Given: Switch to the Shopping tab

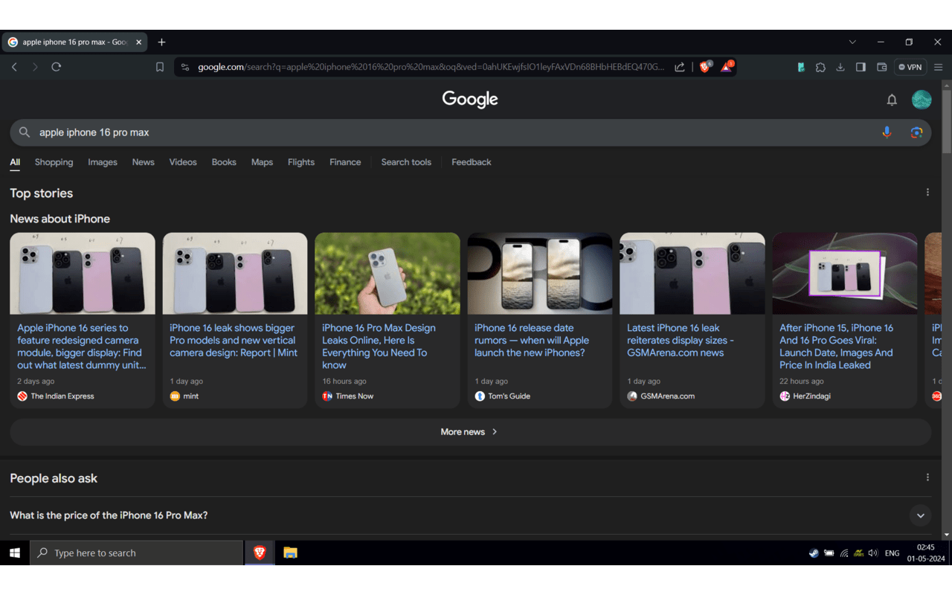Looking at the screenshot, I should [54, 162].
